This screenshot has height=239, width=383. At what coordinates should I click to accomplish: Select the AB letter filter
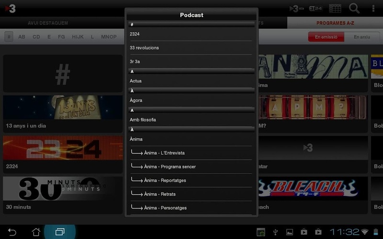pos(22,37)
